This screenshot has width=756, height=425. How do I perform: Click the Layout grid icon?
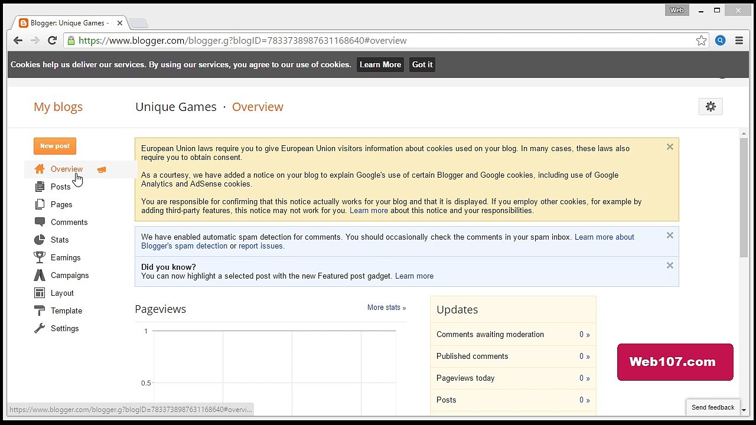click(x=40, y=293)
